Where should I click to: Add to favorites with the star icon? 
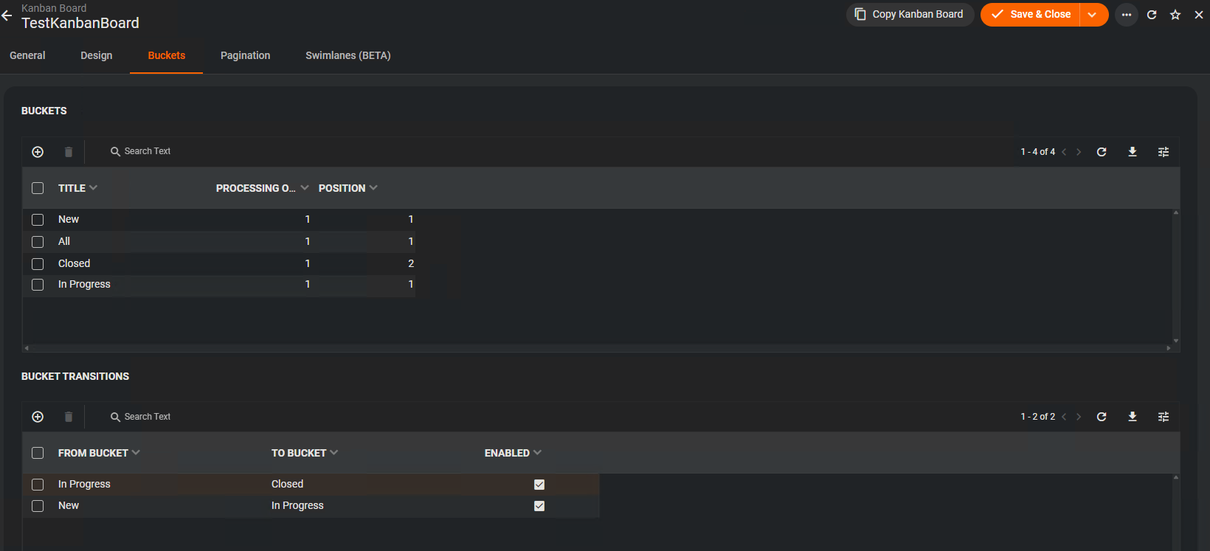pos(1175,15)
